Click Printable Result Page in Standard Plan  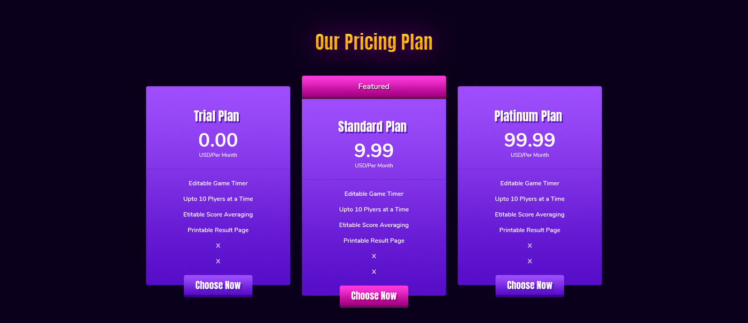point(374,241)
